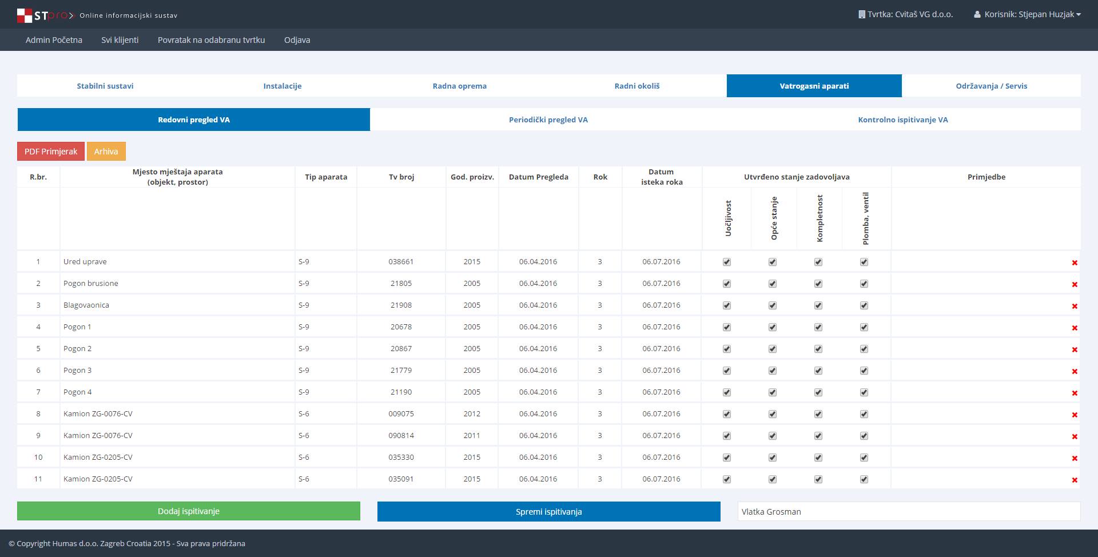Click Odjava to log out

297,40
